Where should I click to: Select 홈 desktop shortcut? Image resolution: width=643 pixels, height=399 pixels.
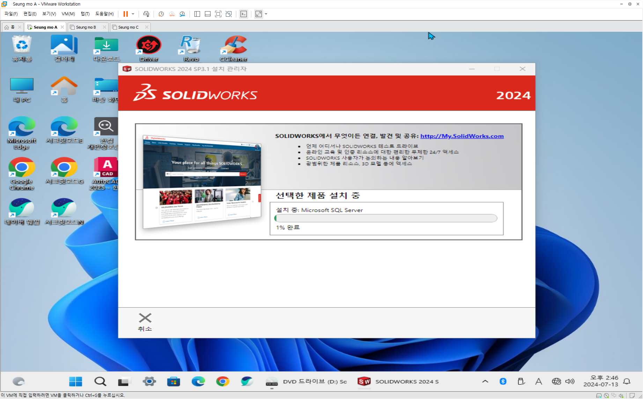[64, 90]
